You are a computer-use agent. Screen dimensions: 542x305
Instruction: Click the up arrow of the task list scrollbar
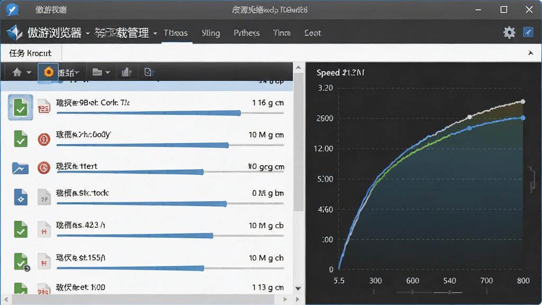(x=299, y=67)
